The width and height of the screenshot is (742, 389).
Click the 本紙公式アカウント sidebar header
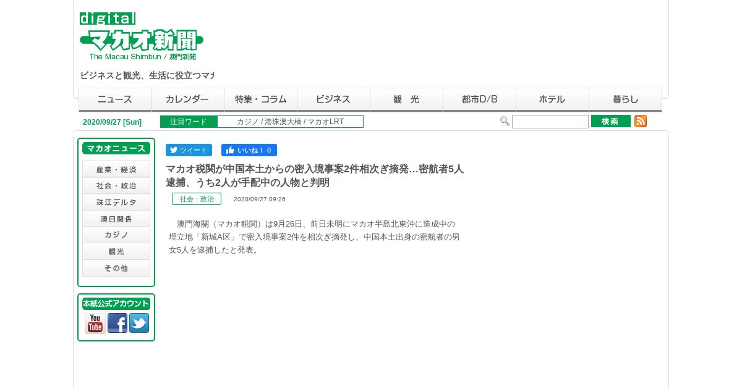pos(116,304)
